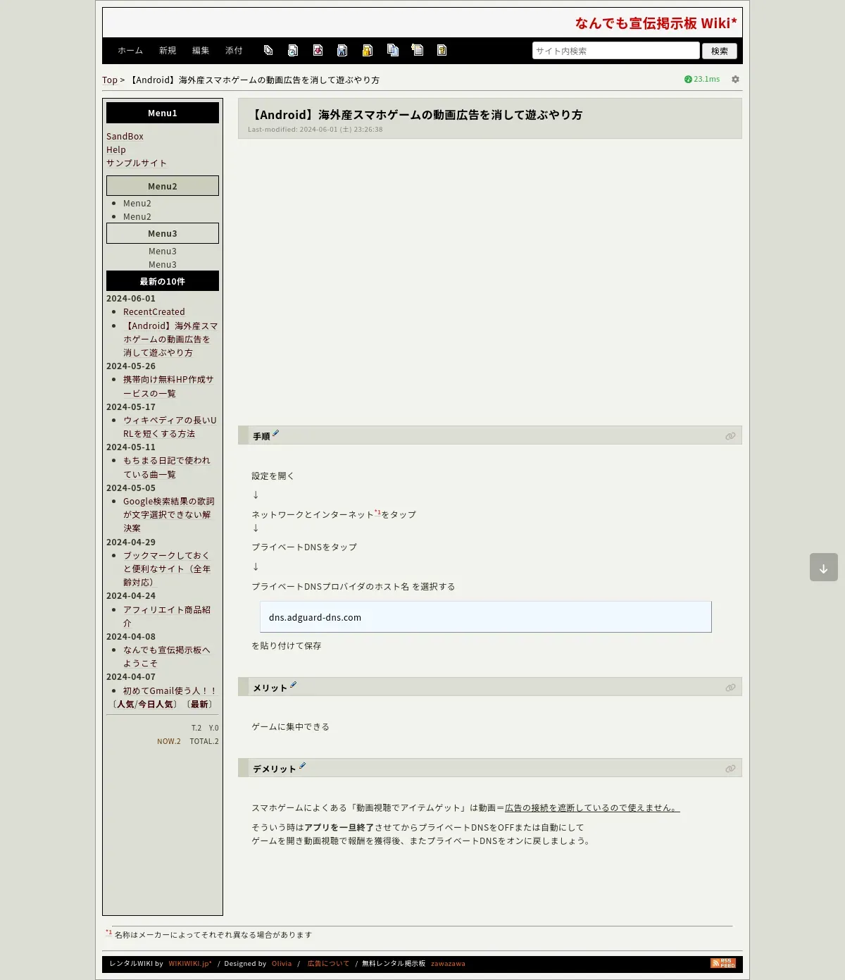This screenshot has height=980, width=845.
Task: Open the RecentCreated link in sidebar
Action: pyautogui.click(x=154, y=312)
